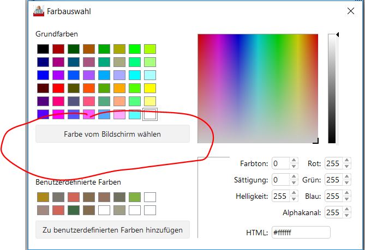The height and width of the screenshot is (250, 365).
Task: Select the pure blue basic swatch
Action: pyautogui.click(x=43, y=75)
